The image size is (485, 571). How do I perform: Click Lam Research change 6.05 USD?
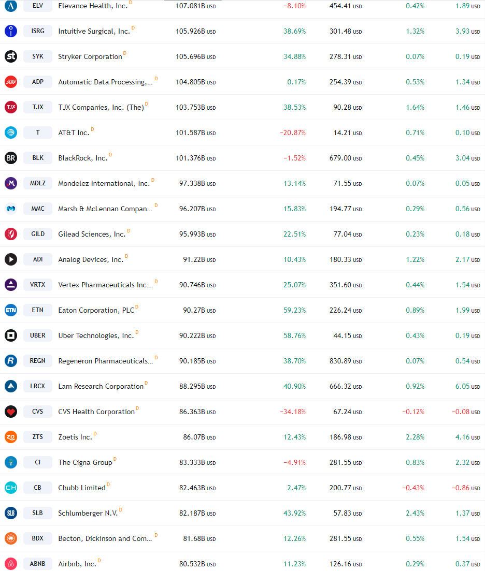click(467, 386)
